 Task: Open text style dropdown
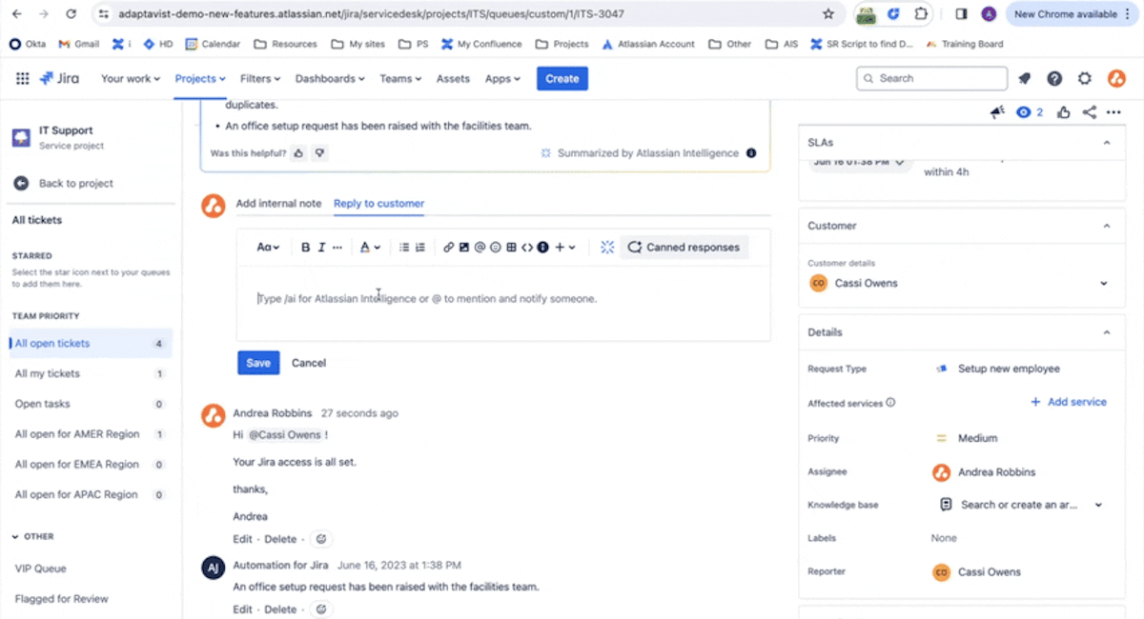tap(268, 248)
